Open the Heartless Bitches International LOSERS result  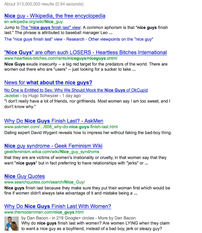pos(86,52)
